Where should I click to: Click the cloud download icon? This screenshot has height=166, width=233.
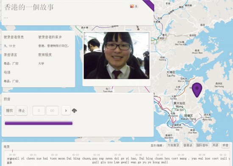pyautogui.click(x=74, y=111)
